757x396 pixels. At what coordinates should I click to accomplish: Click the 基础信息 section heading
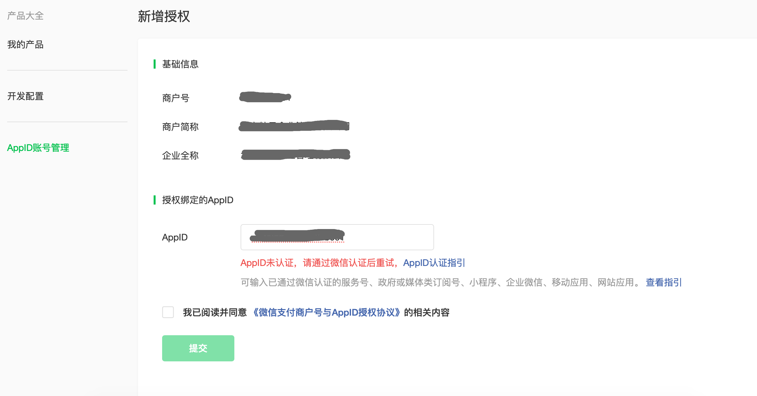(180, 64)
